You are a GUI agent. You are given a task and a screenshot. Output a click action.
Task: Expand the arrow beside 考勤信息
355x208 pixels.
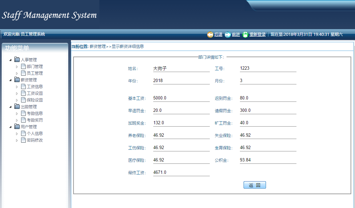(17, 114)
